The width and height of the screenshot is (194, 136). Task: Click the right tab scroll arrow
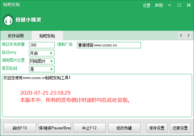click(189, 36)
